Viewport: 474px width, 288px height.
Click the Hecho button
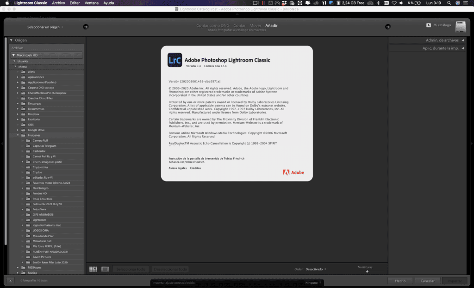coord(400,281)
